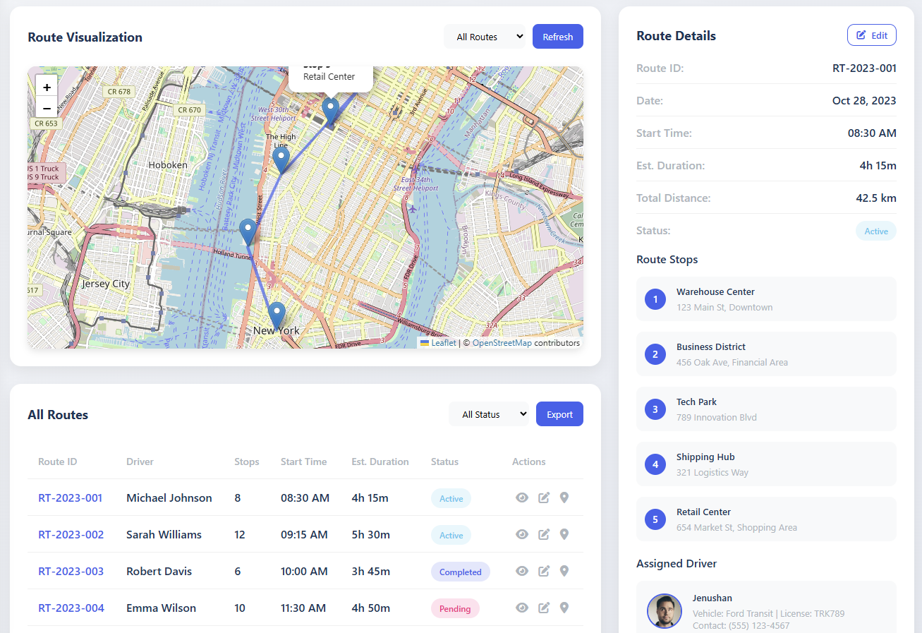The width and height of the screenshot is (922, 633).
Task: Edit the Route Details panel
Action: [872, 35]
